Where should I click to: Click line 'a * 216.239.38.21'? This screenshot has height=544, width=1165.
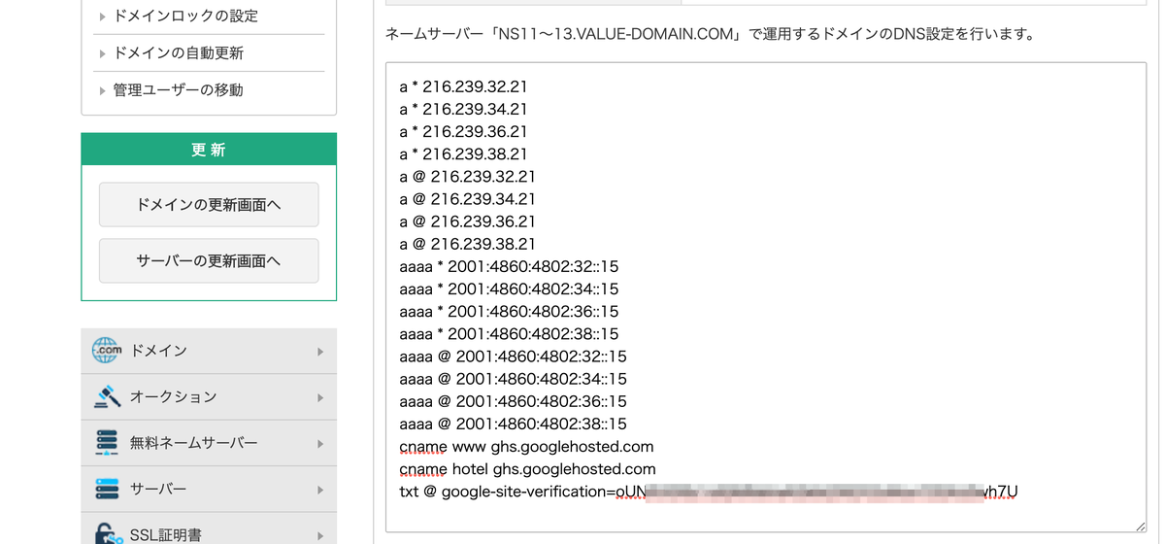463,153
